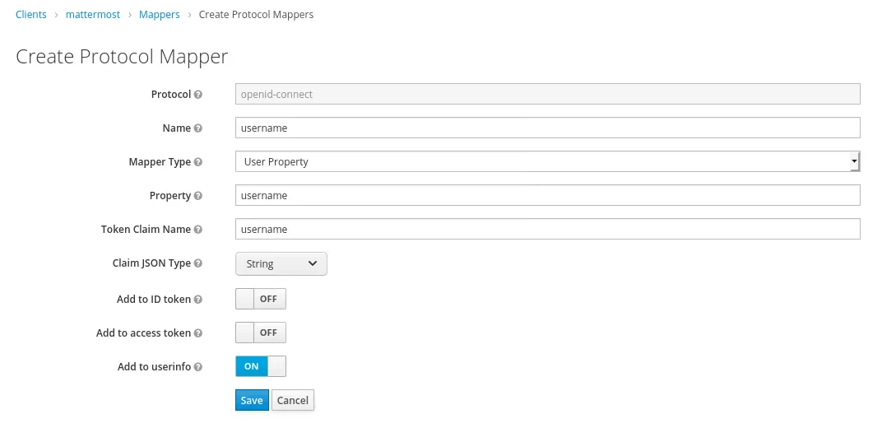This screenshot has height=428, width=882.
Task: Open mattermost client breadcrumb
Action: (x=92, y=15)
